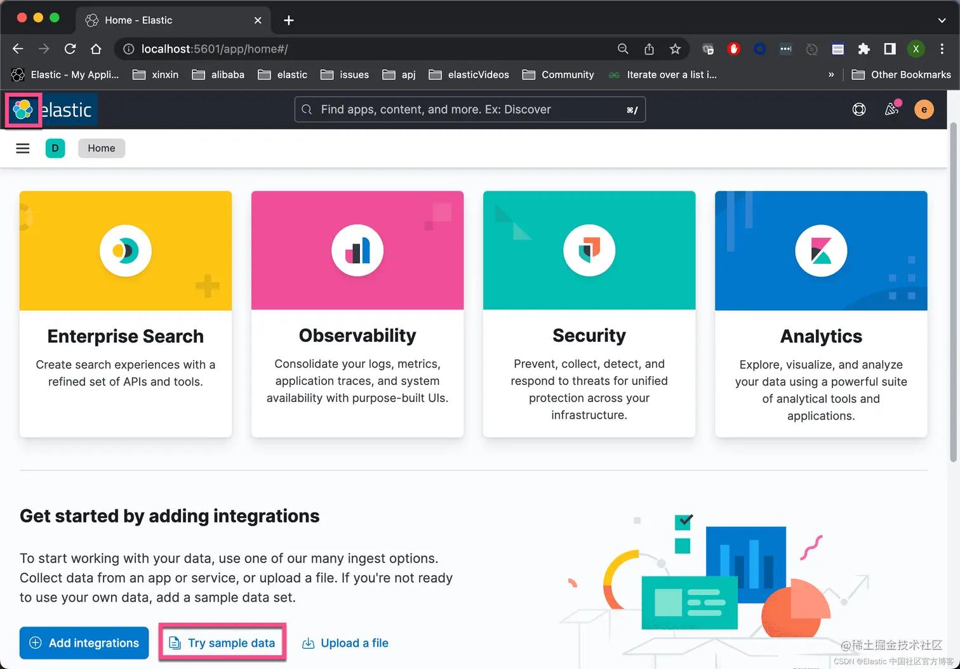Click the Observability logo icon
The image size is (960, 669).
(x=357, y=251)
